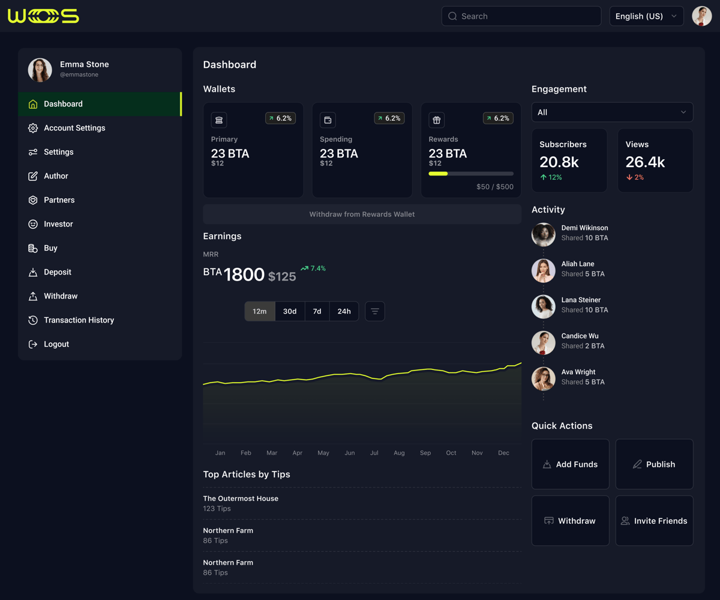
Task: Click the Account Settings gear icon
Action: 33,128
